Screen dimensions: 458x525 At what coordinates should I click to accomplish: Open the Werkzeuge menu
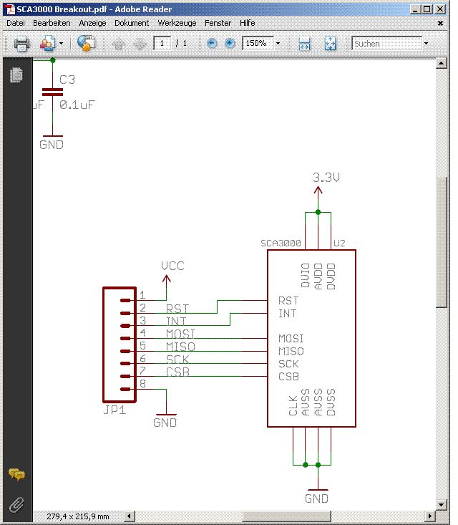177,23
